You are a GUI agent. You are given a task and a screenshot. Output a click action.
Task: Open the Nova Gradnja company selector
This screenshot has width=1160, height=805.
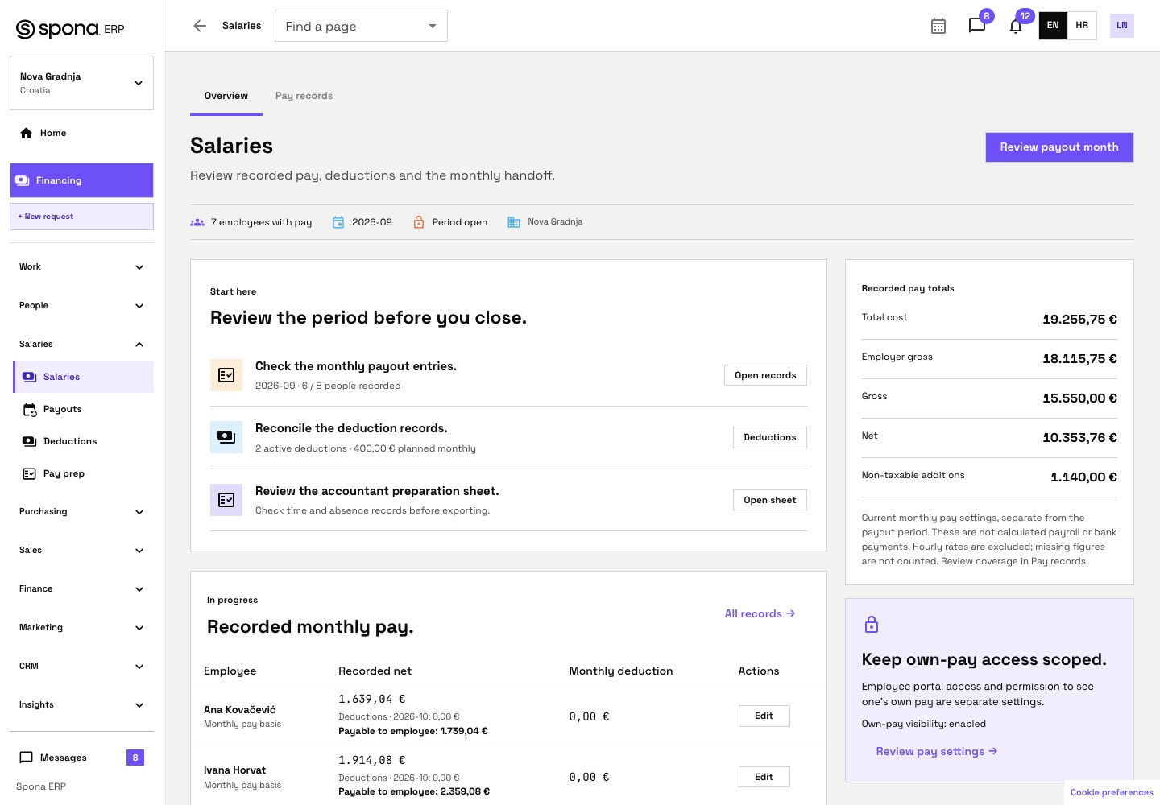click(x=81, y=83)
